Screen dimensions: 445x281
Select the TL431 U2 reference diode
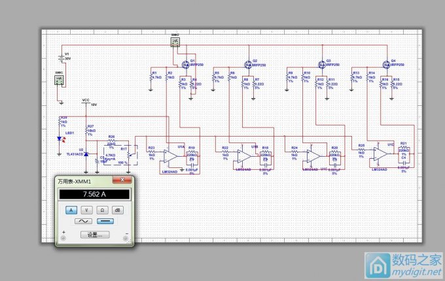pos(86,155)
